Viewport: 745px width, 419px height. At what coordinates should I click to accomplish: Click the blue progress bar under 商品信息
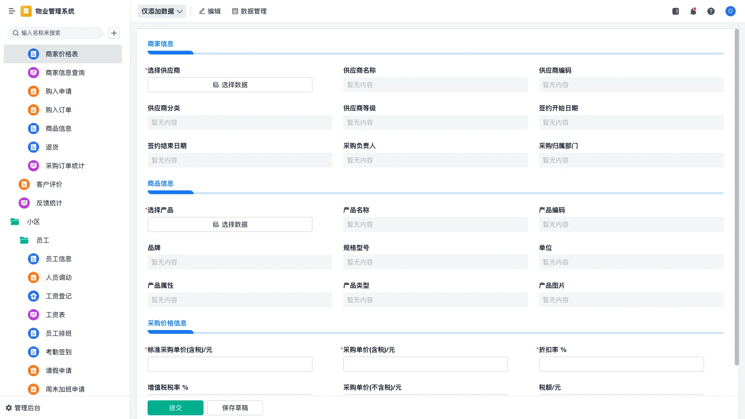[170, 192]
